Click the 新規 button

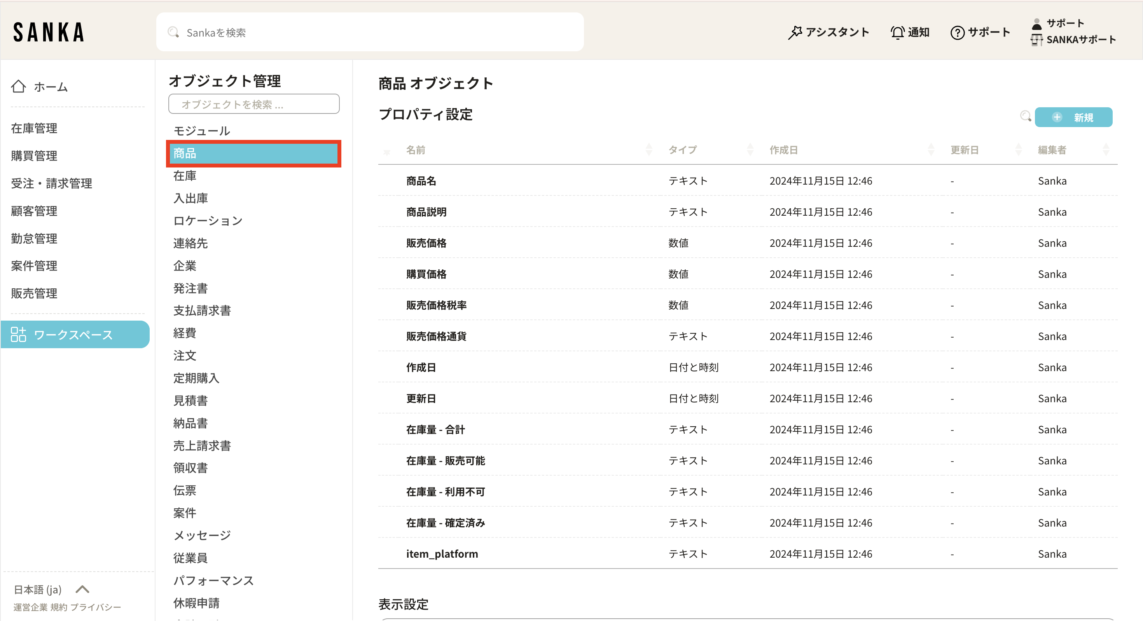click(1073, 117)
